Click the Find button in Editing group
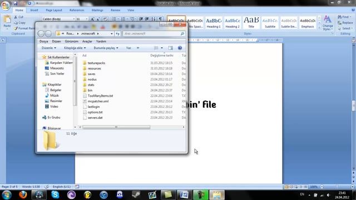 (x=344, y=17)
